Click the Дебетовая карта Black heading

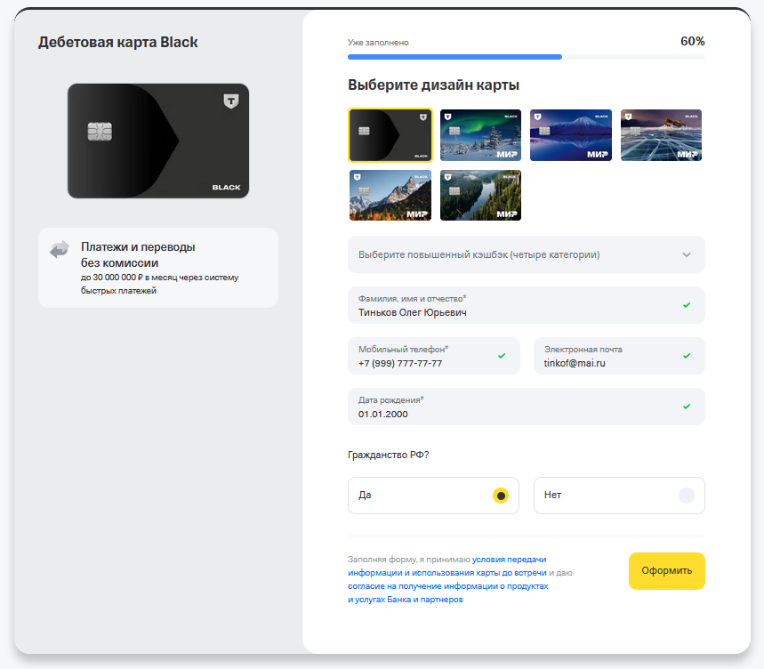point(118,43)
